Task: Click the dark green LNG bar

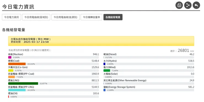Action: click(x=23, y=83)
